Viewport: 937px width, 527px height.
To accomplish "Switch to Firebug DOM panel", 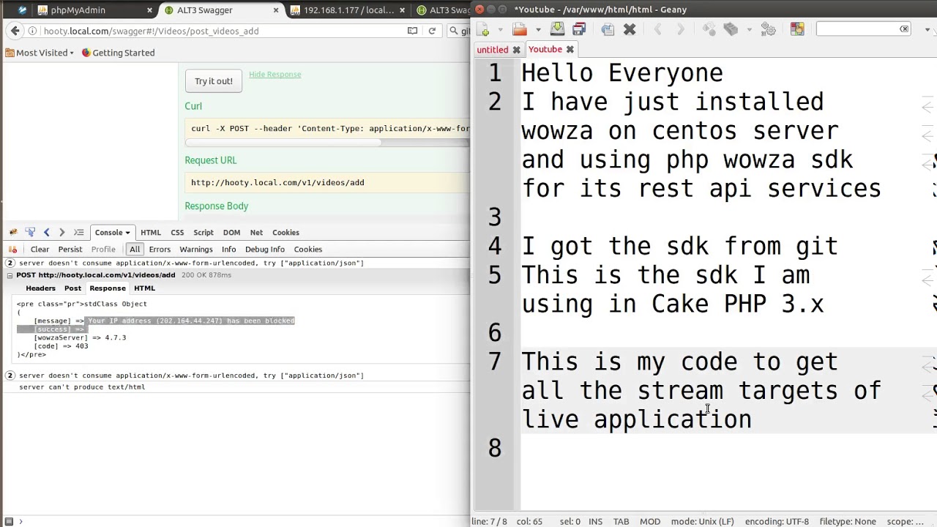I will pyautogui.click(x=231, y=232).
